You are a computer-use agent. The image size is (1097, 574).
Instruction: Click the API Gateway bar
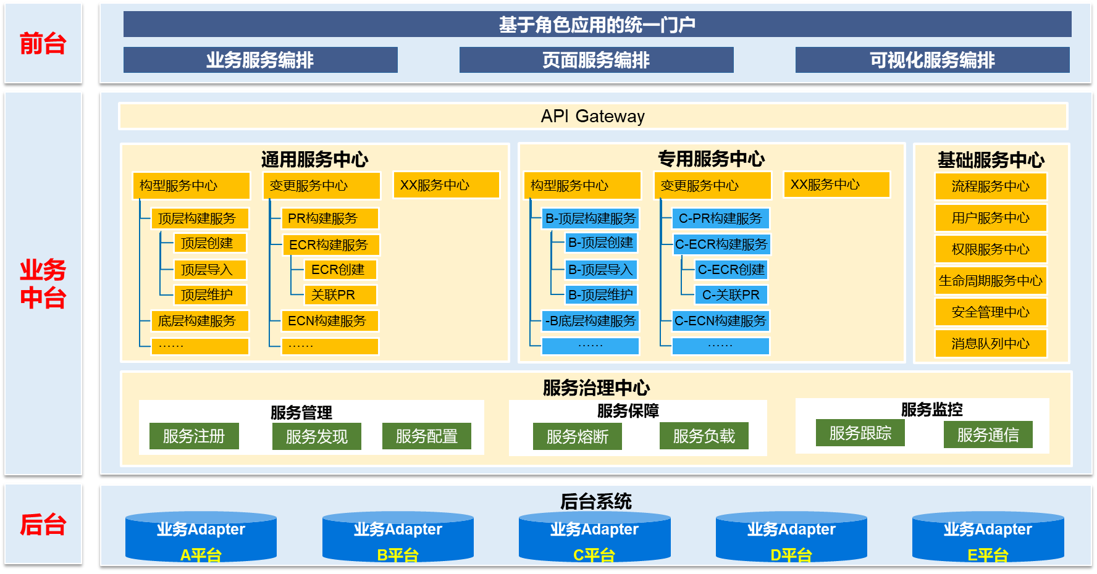pyautogui.click(x=593, y=116)
